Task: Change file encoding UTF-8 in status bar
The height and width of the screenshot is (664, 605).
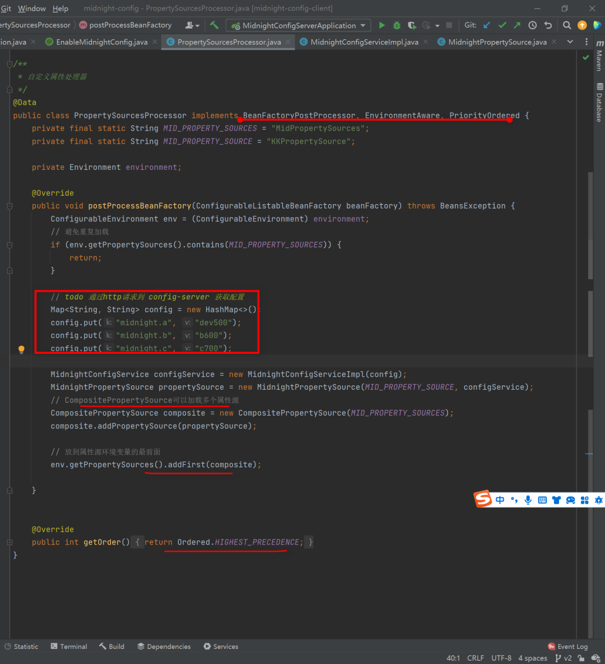Action: point(501,658)
